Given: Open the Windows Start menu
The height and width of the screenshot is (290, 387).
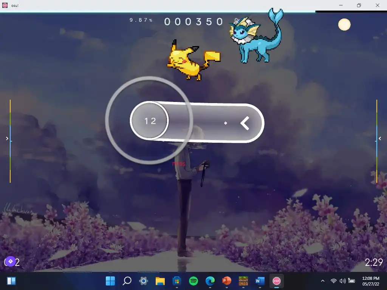Looking at the screenshot, I should click(110, 281).
